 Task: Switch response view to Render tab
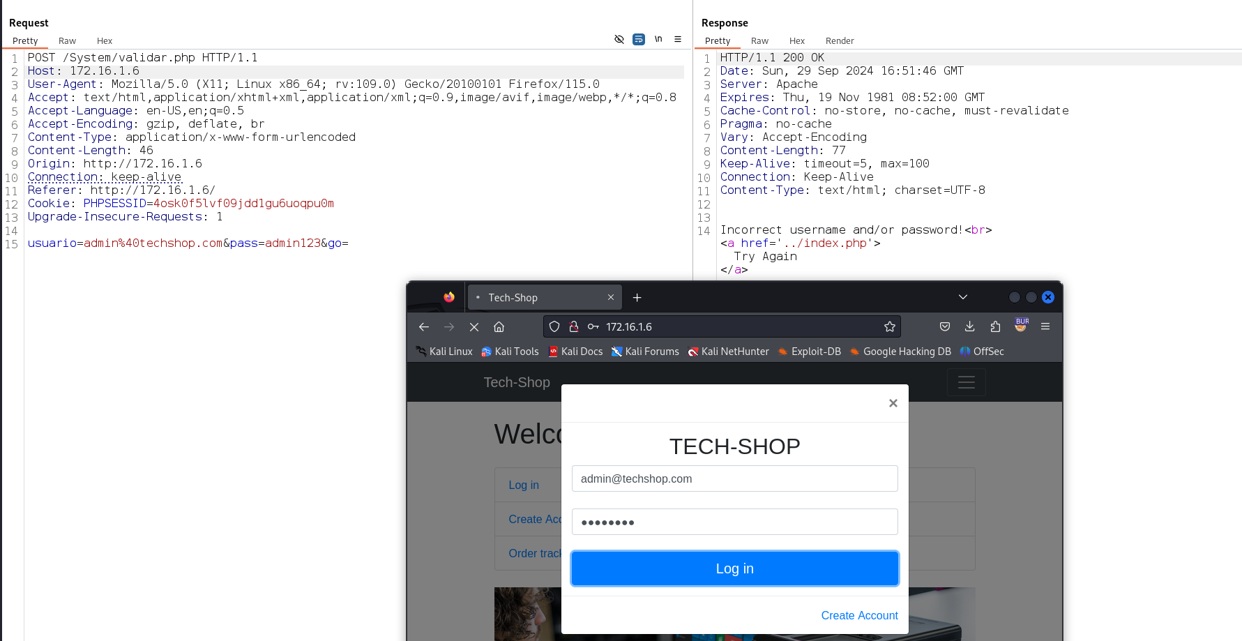[840, 41]
